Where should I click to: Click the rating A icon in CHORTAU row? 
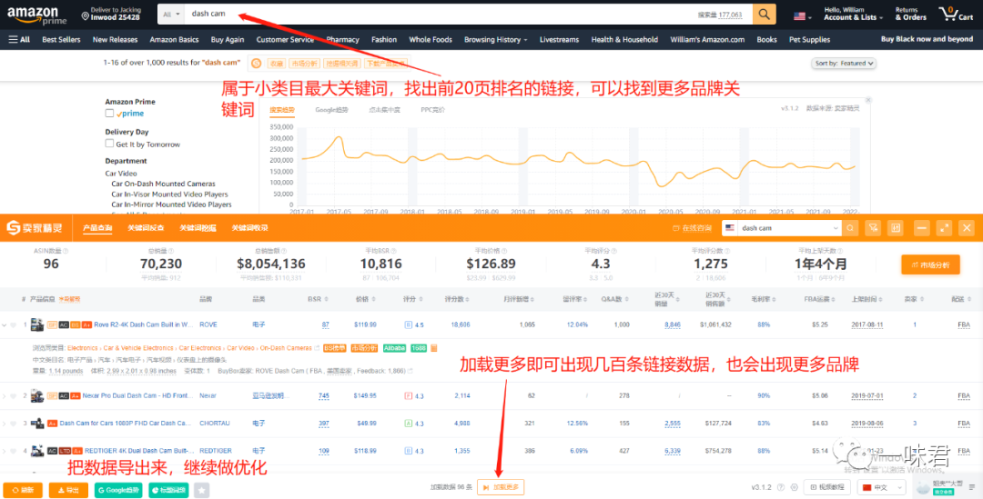coord(408,424)
